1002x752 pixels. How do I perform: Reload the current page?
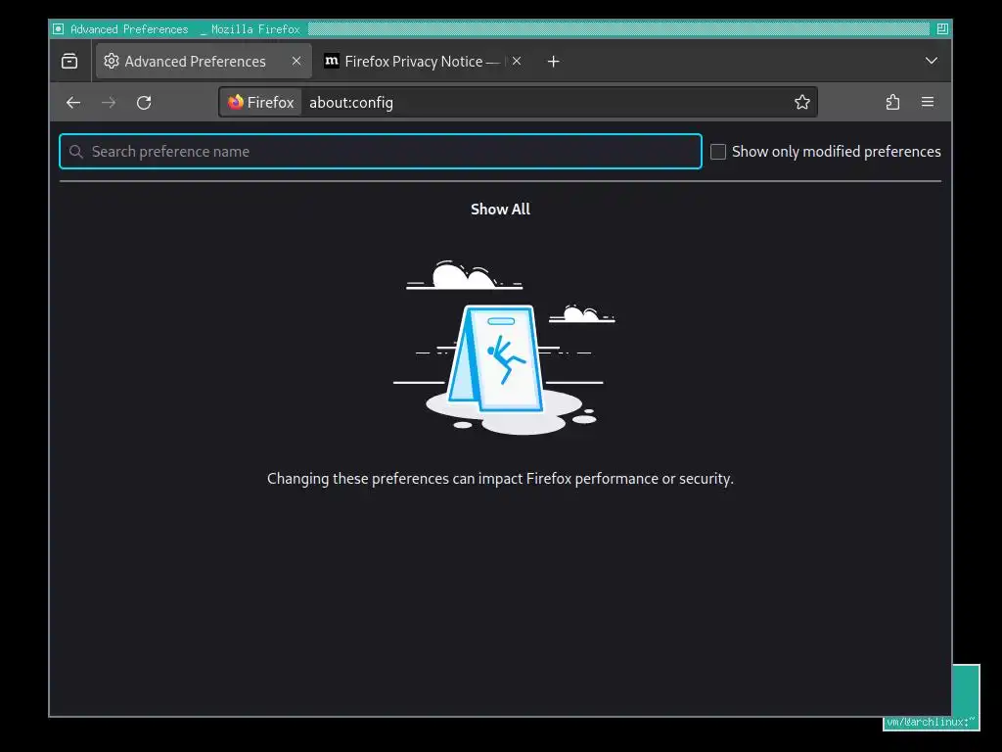point(144,102)
